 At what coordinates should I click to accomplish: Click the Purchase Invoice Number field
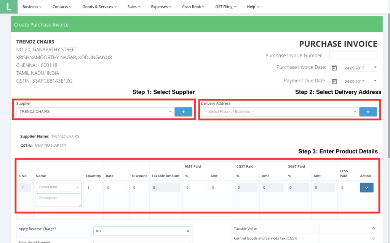click(x=353, y=55)
